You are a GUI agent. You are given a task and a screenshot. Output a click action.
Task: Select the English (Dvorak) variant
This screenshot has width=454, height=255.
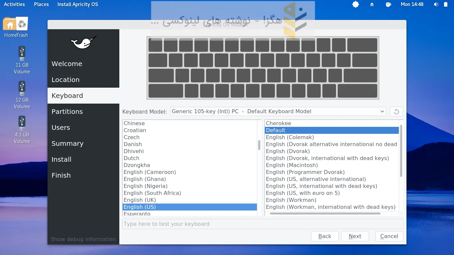click(x=332, y=151)
